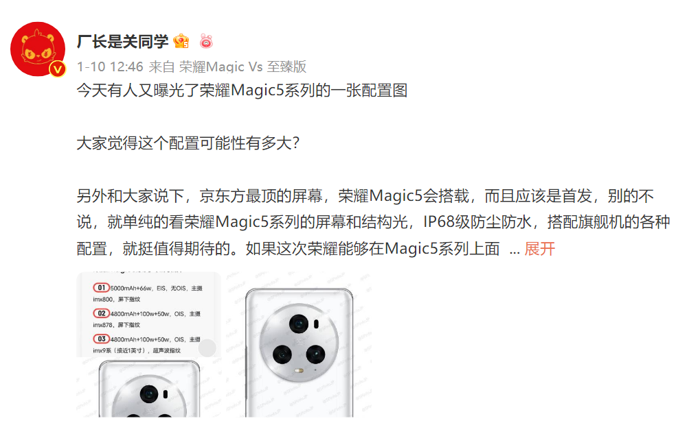Click the circular camera module in right image
This screenshot has height=434, width=689.
pyautogui.click(x=299, y=343)
